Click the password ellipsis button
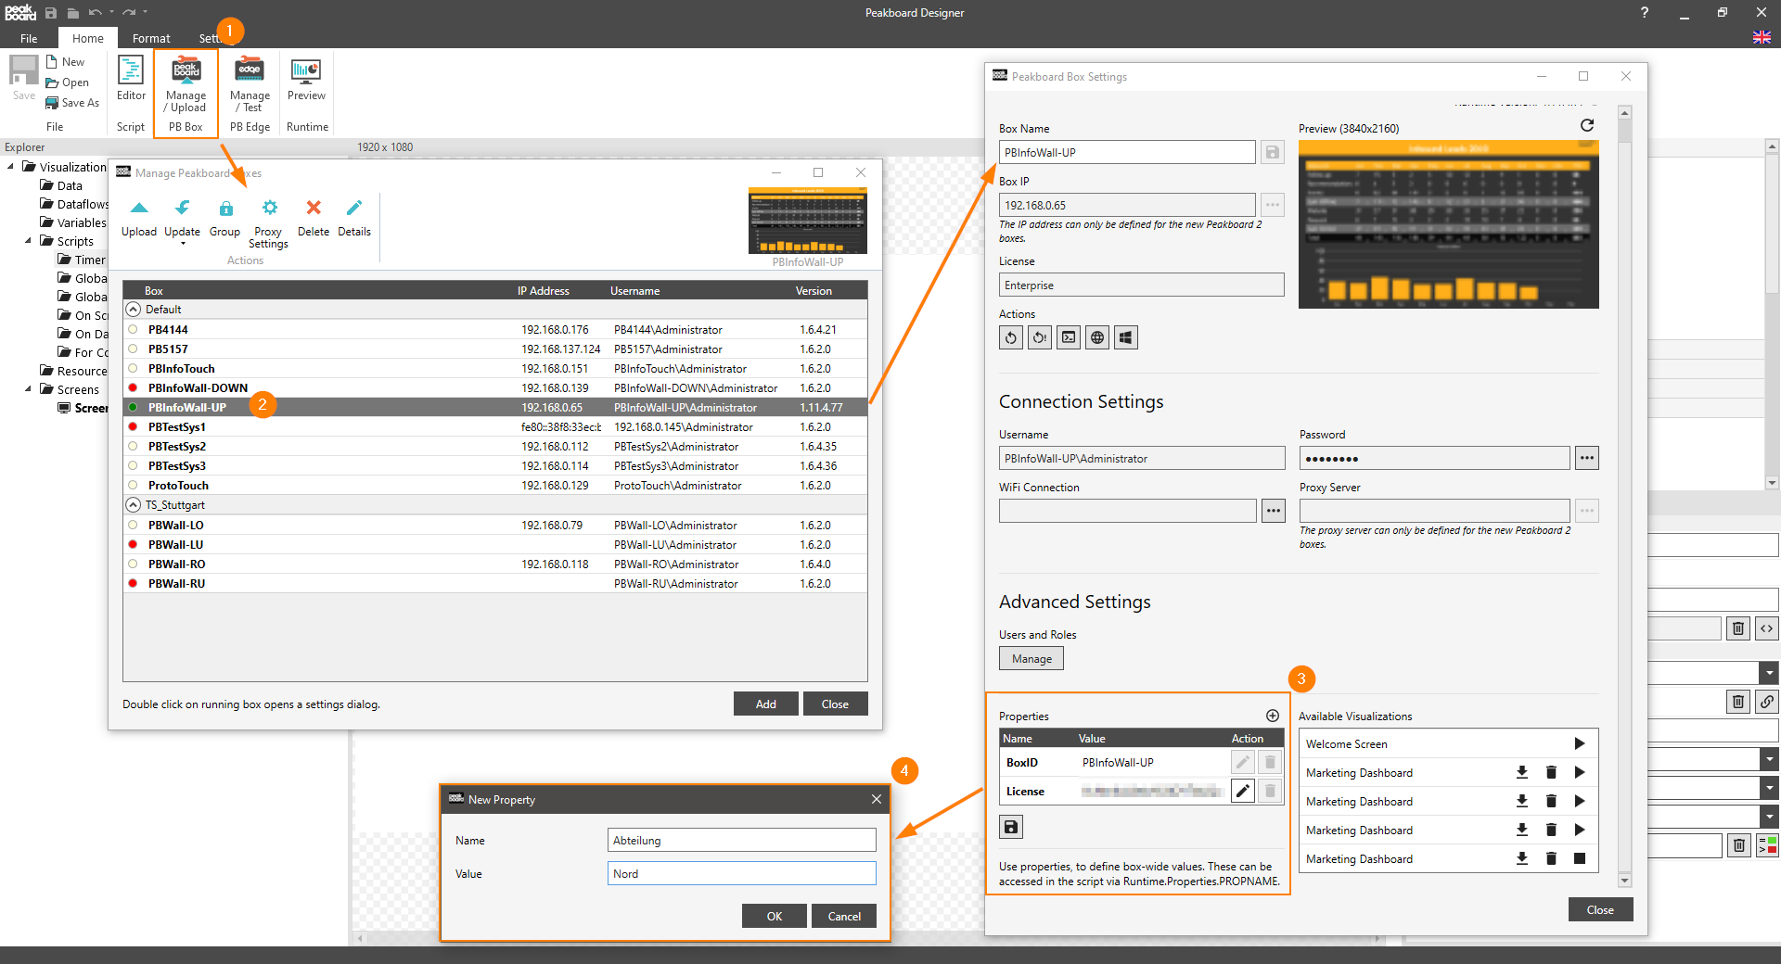Viewport: 1781px width, 964px height. (x=1587, y=458)
